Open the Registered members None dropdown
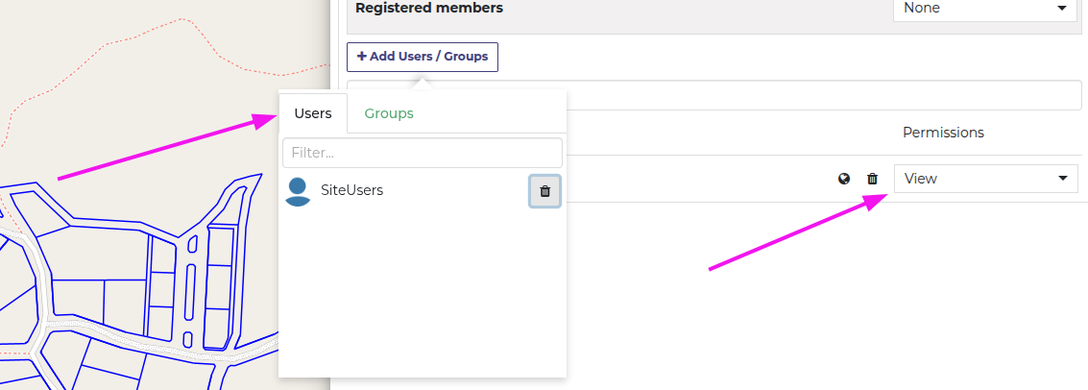 985,9
